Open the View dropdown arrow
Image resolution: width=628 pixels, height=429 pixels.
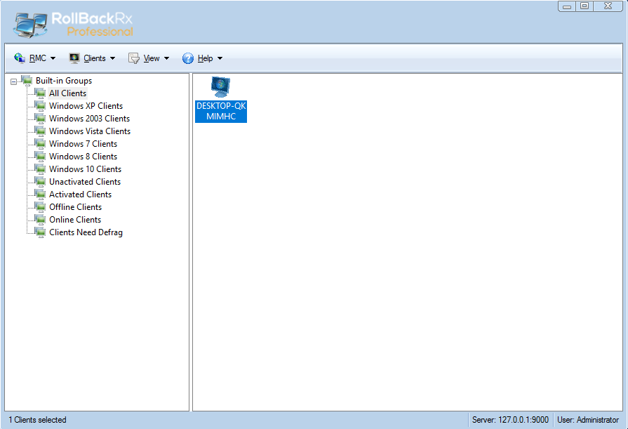point(166,58)
